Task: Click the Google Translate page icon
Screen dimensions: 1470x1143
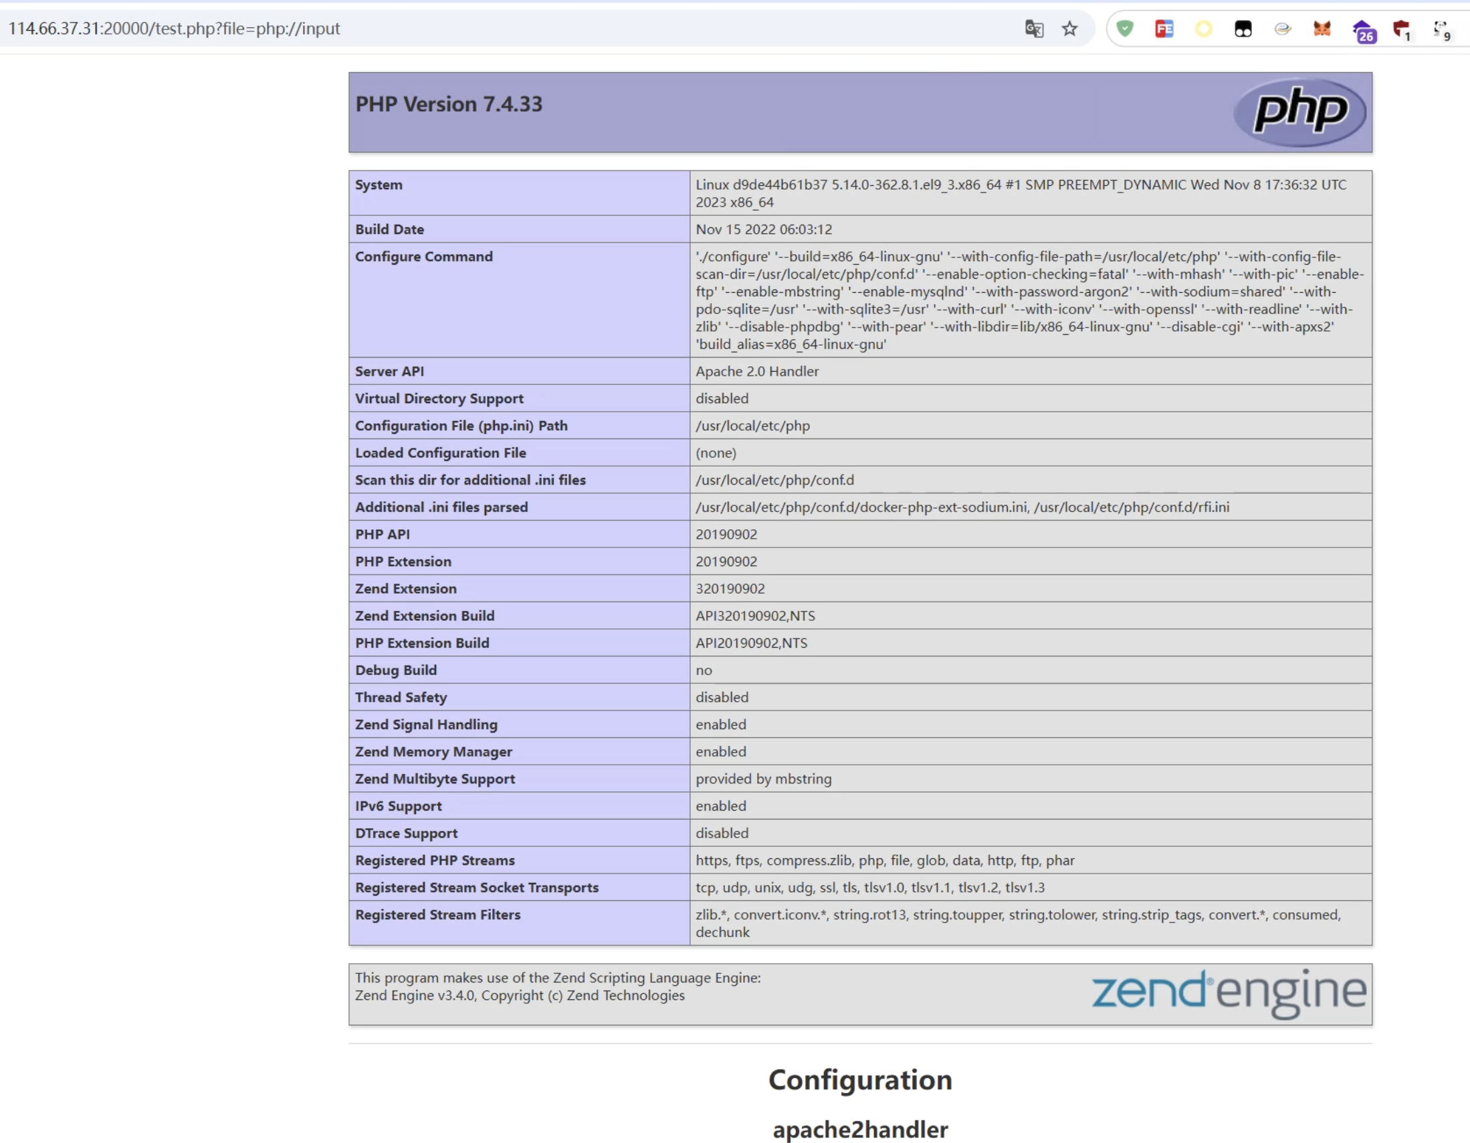Action: point(1034,29)
